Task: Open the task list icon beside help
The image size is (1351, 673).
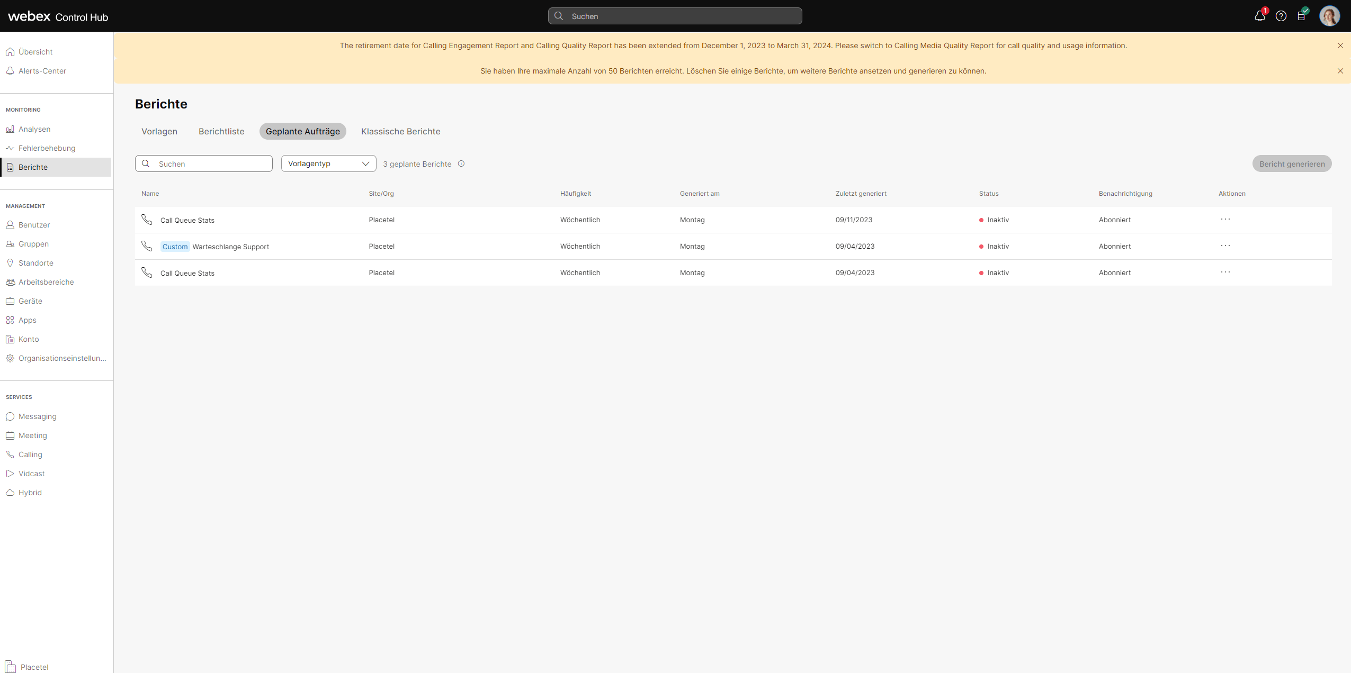Action: click(1301, 16)
